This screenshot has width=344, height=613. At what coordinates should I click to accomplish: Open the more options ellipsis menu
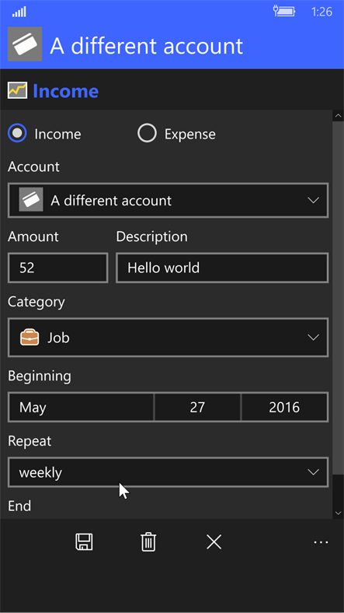(x=321, y=542)
